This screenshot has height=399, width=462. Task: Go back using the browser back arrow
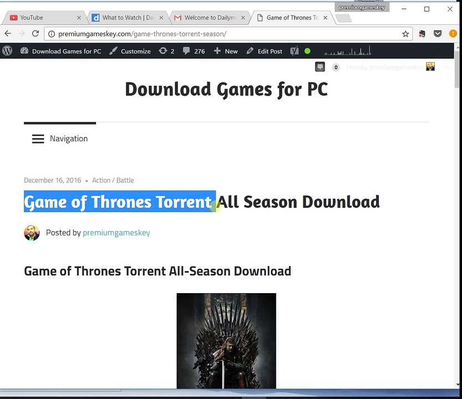pos(8,34)
